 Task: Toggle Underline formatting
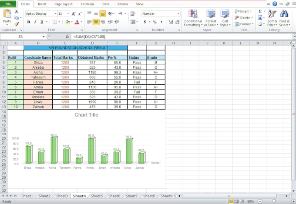[x=42, y=22]
